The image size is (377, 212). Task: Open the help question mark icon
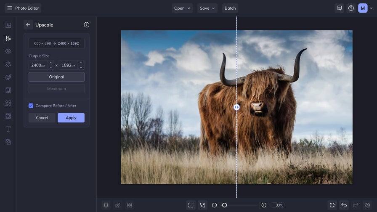(x=351, y=8)
